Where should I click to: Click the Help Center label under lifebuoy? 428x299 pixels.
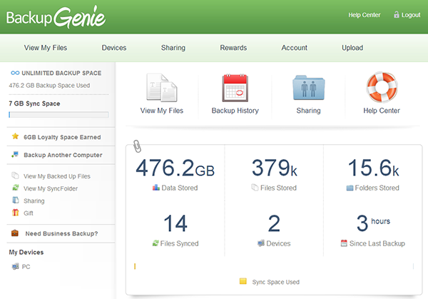[x=382, y=111]
